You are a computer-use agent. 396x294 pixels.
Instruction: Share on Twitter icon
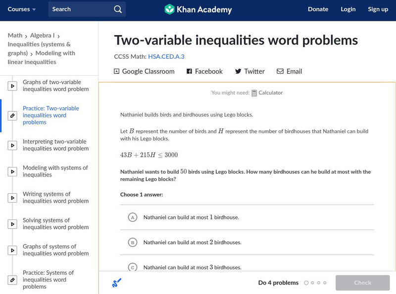click(x=238, y=72)
